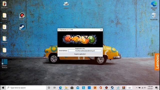Open File Explorer from the taskbar
Screen dimensions: 160x90
66,88
